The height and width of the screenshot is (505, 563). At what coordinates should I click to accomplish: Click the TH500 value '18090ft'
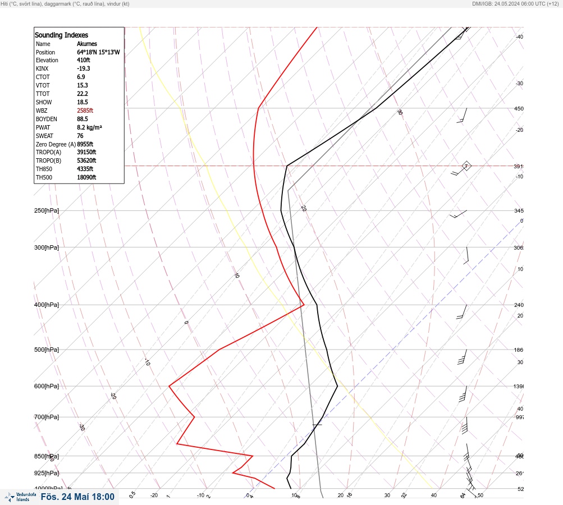pyautogui.click(x=86, y=177)
